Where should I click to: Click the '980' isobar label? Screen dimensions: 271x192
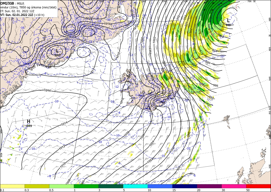point(208,63)
